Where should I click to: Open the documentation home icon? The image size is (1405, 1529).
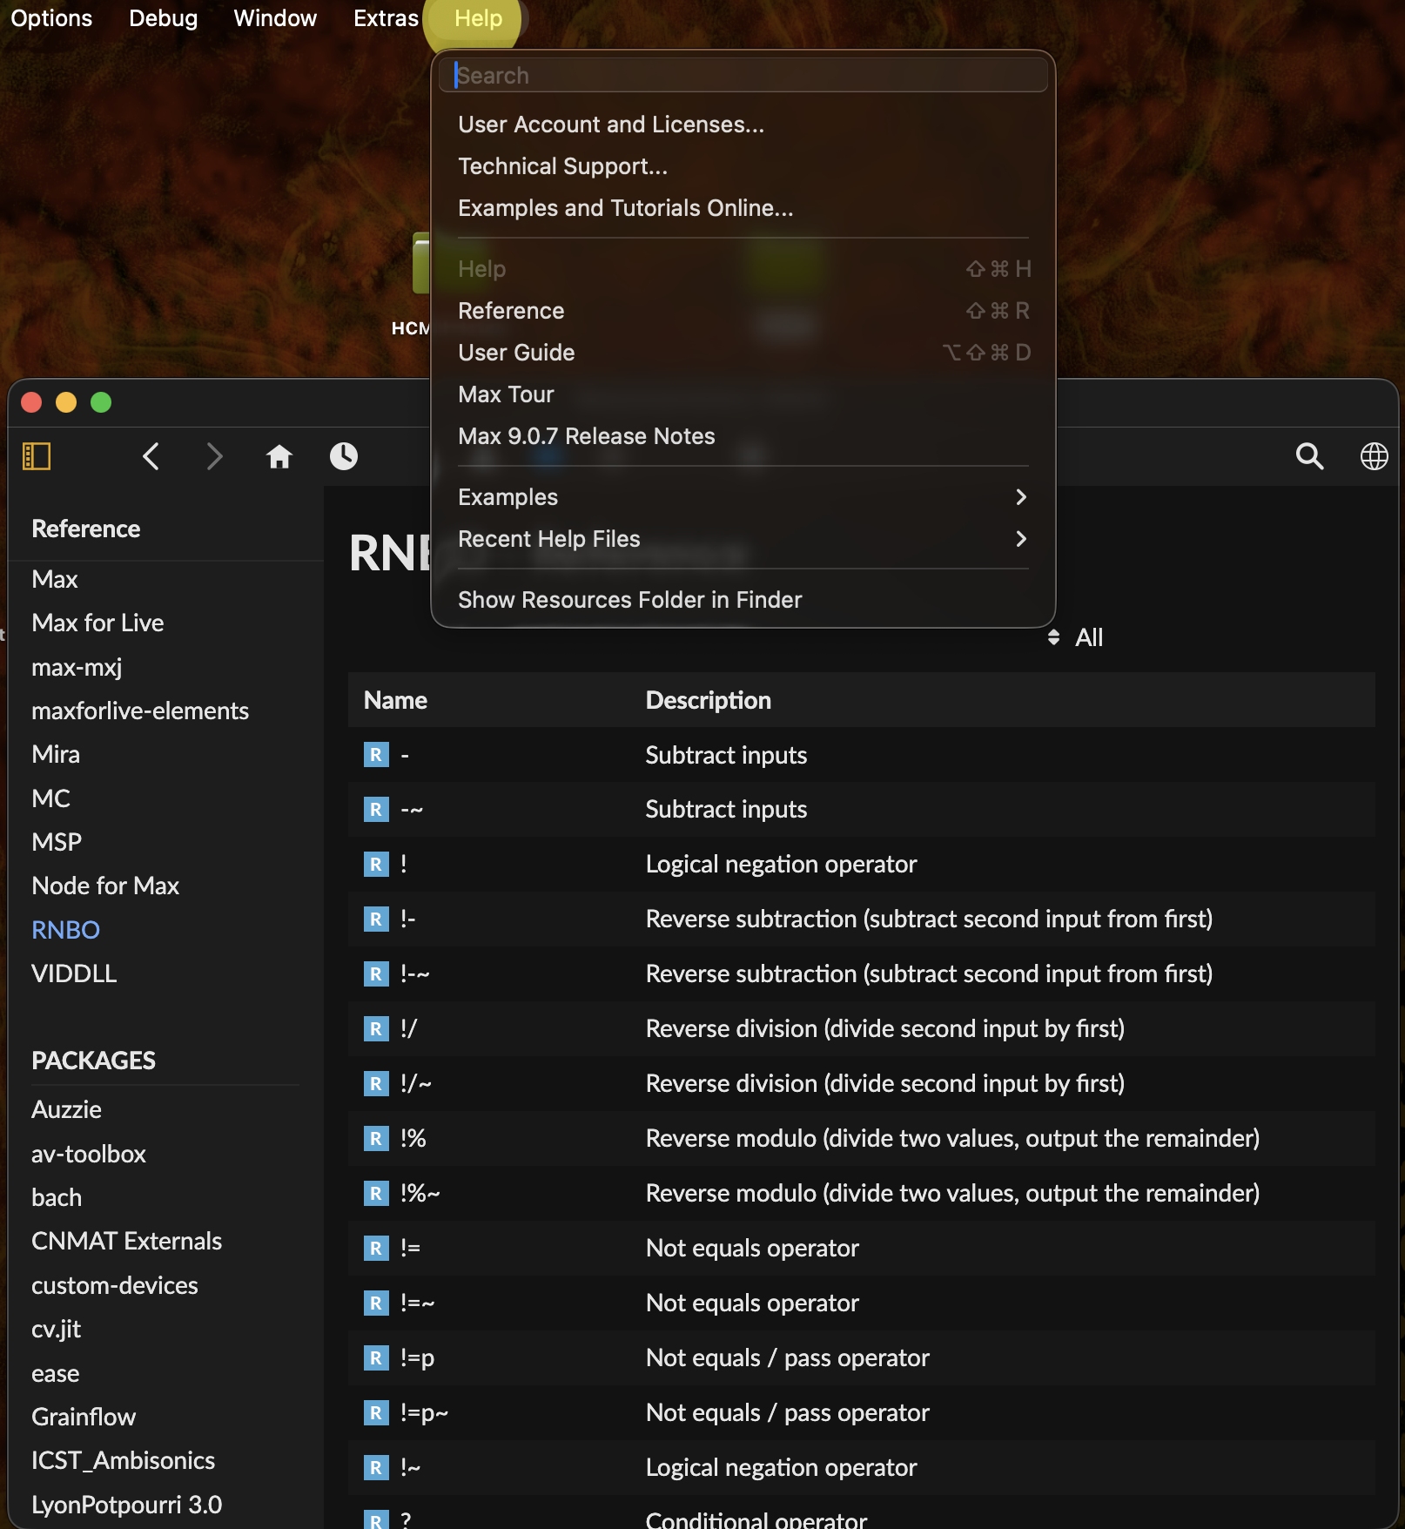pos(279,456)
